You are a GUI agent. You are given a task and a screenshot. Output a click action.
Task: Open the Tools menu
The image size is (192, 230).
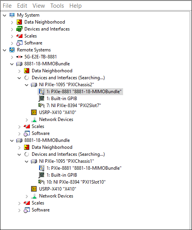57,6
